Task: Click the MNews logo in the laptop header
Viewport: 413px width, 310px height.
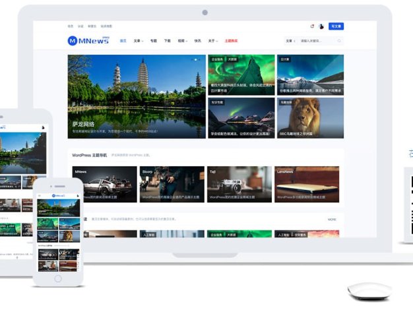Action: pos(88,40)
